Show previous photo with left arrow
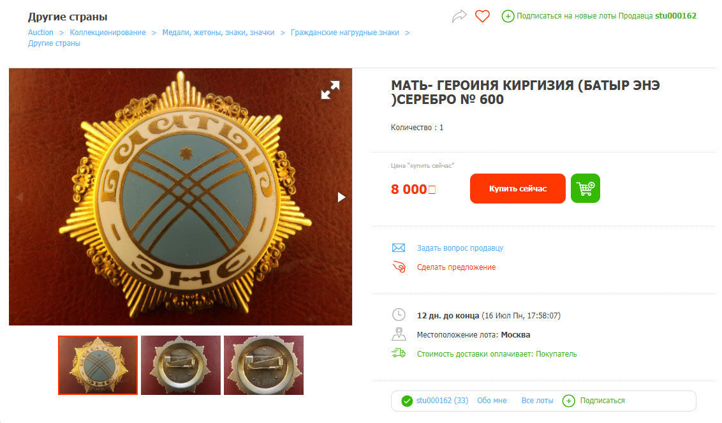722x423 pixels. pos(19,197)
